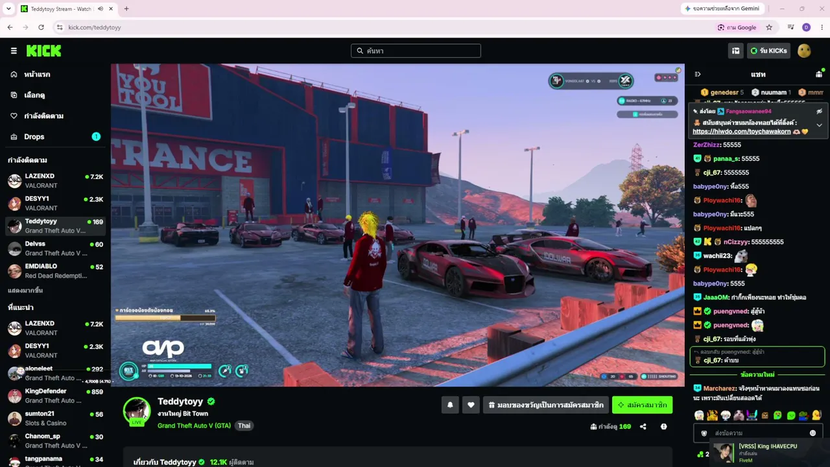Open the share icon below the stream
This screenshot has width=830, height=467.
(x=643, y=427)
